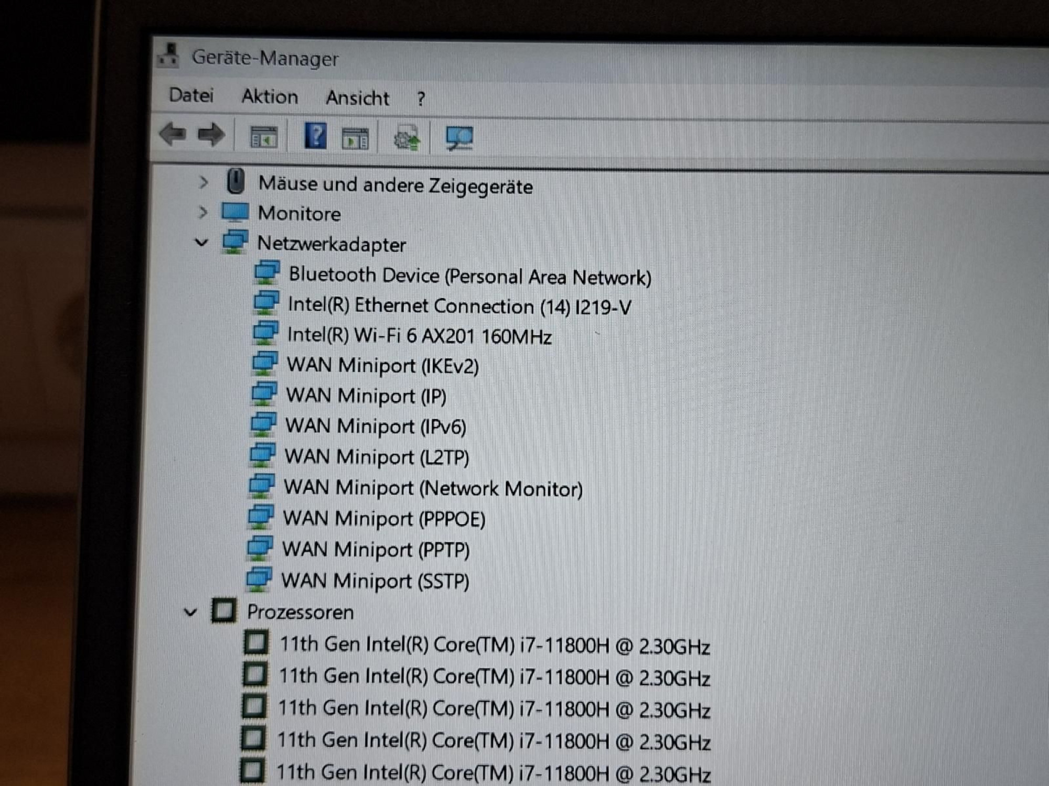Viewport: 1049px width, 786px height.
Task: Expand the Monitore category
Action: point(202,212)
